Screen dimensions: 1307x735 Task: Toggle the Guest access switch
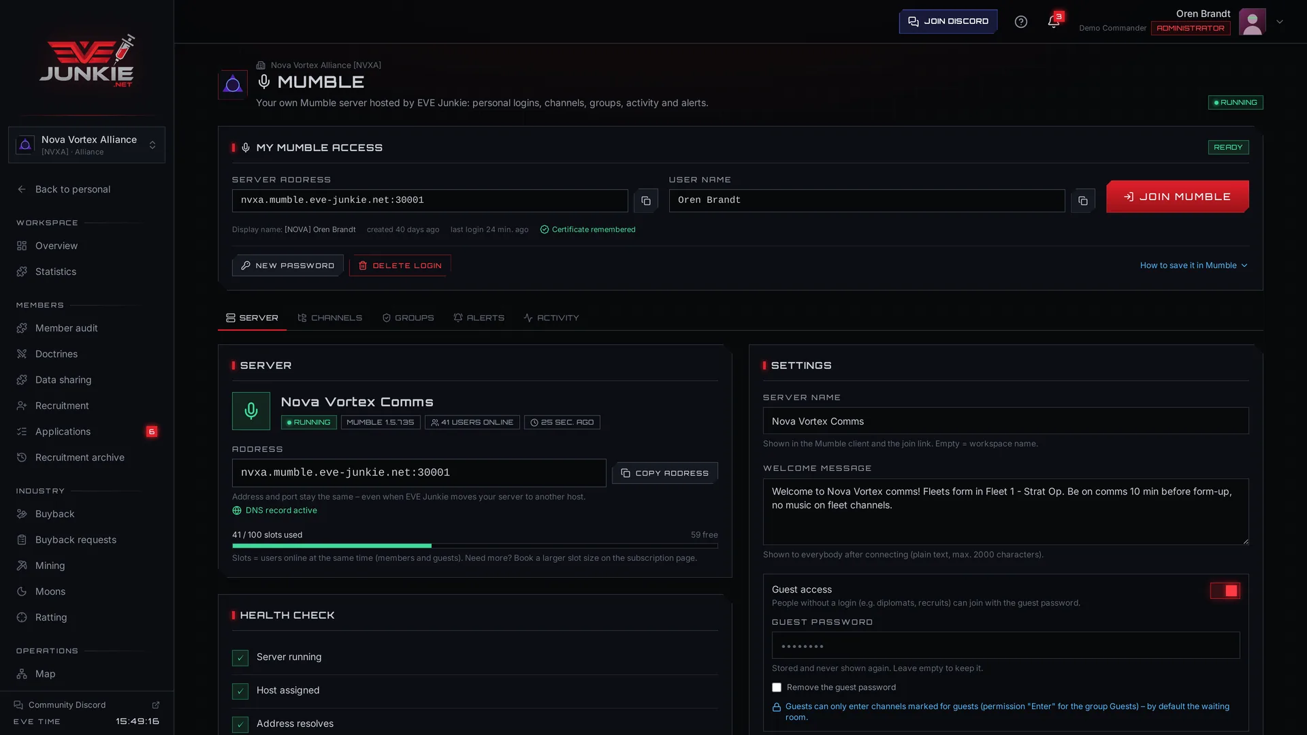(1225, 591)
